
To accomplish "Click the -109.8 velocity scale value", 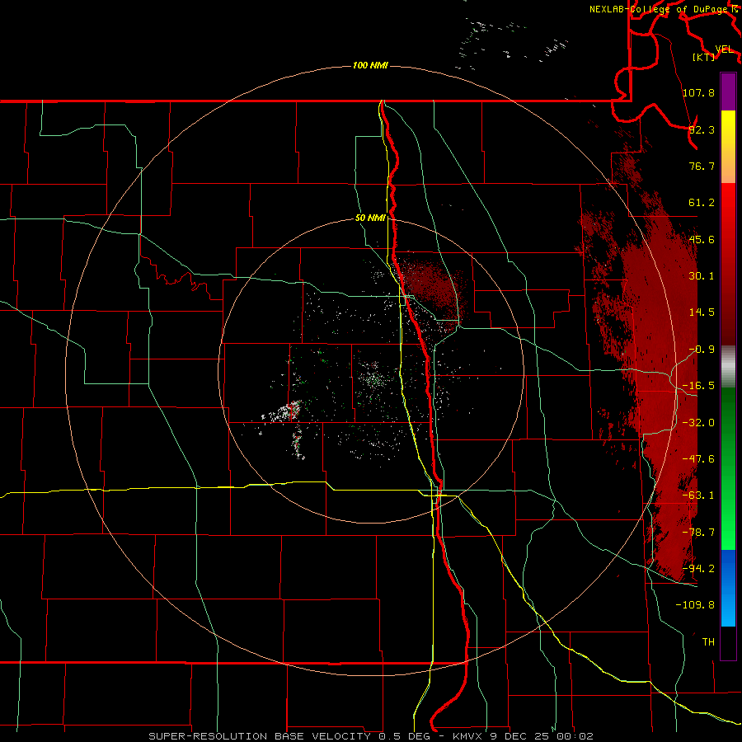I will click(x=695, y=605).
